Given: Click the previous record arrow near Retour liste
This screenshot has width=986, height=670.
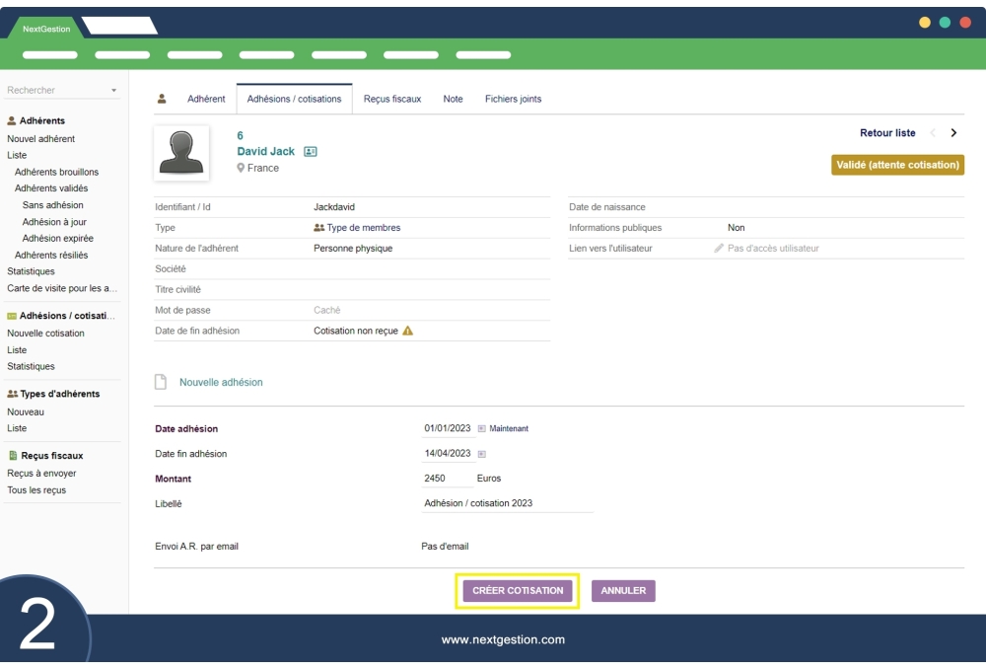Looking at the screenshot, I should coord(932,133).
